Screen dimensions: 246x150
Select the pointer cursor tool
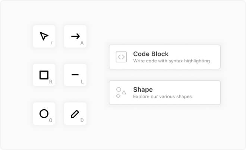click(44, 36)
